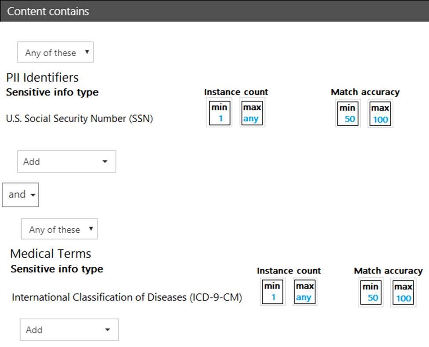
Task: Select the U.S. Social Security Number (SSN) entry
Action: [79, 119]
